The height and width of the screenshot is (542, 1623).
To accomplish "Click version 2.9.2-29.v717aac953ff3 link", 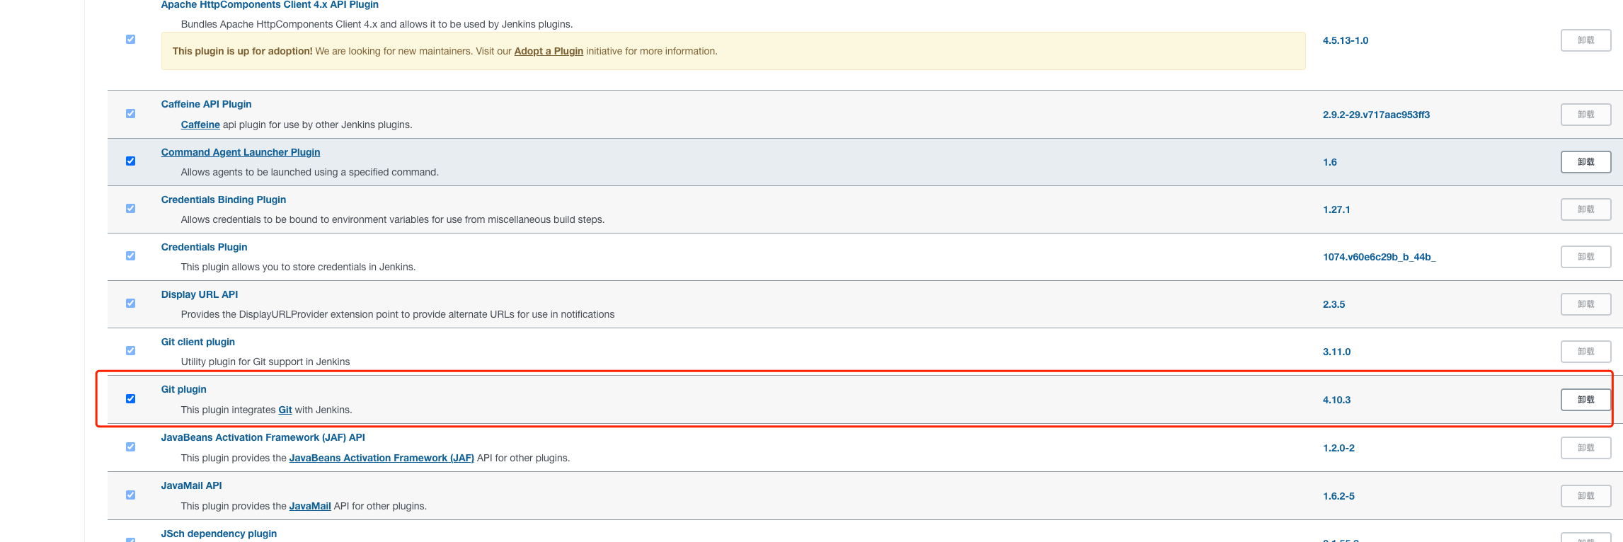I will [x=1376, y=115].
